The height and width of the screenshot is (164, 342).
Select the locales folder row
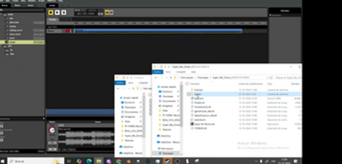(243, 90)
